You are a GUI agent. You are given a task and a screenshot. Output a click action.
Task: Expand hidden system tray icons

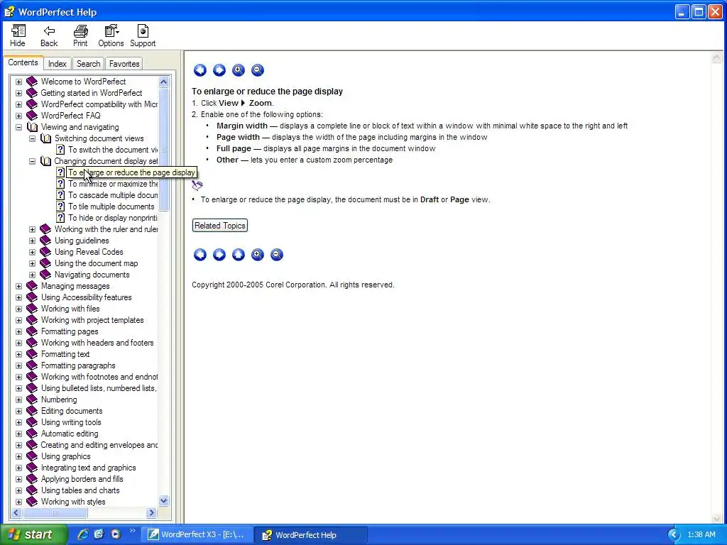tap(674, 535)
